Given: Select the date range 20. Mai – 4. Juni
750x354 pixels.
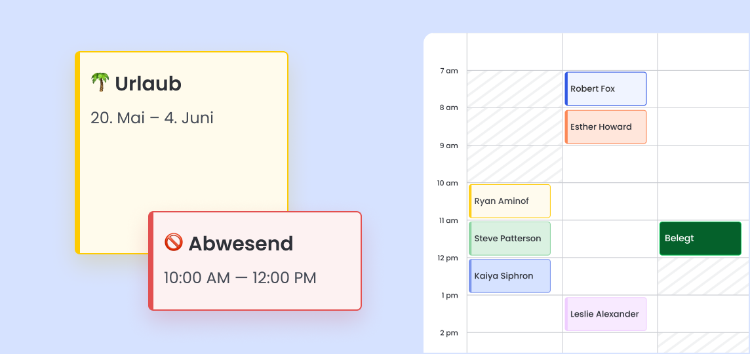Looking at the screenshot, I should click(152, 118).
